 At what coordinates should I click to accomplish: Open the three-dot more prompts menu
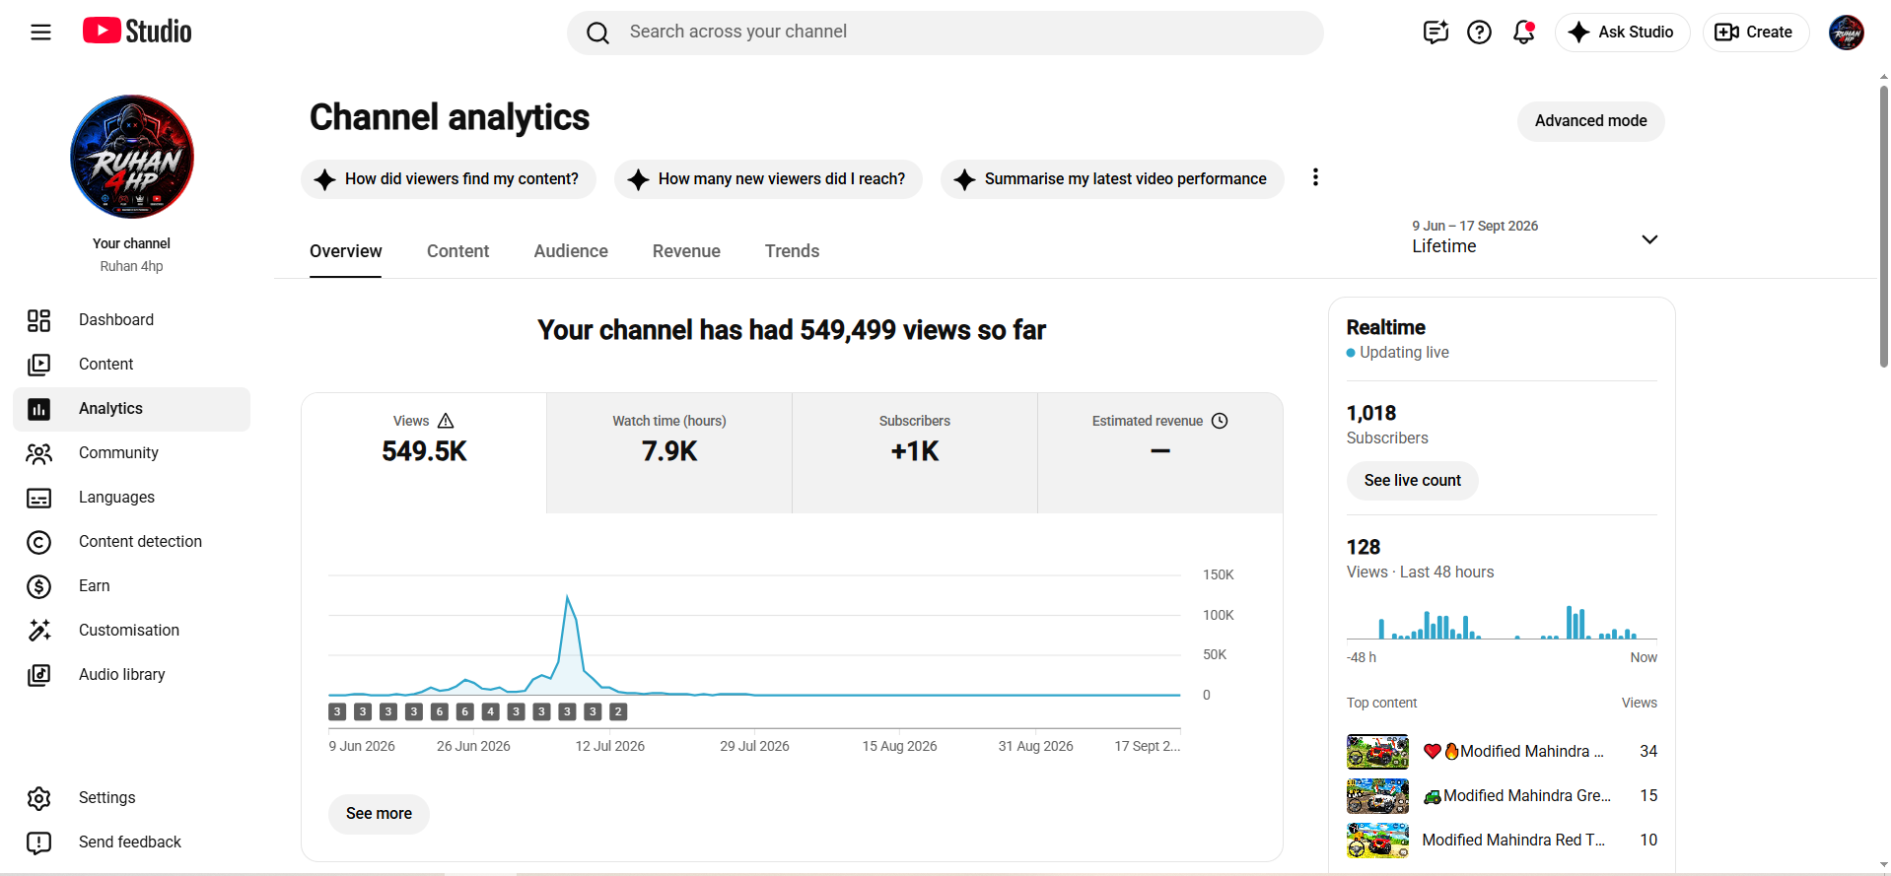point(1315,177)
